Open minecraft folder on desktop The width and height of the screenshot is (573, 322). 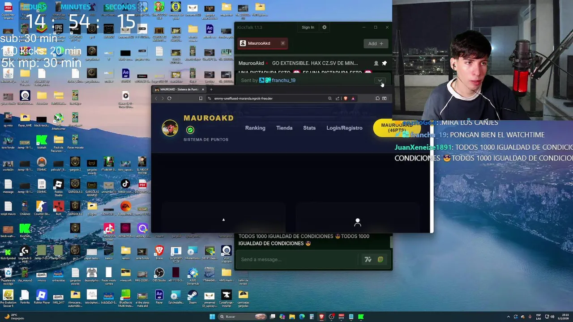[x=125, y=275]
